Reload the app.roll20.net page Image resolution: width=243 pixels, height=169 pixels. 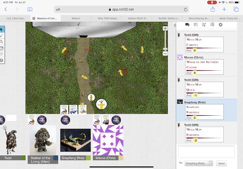(x=185, y=9)
